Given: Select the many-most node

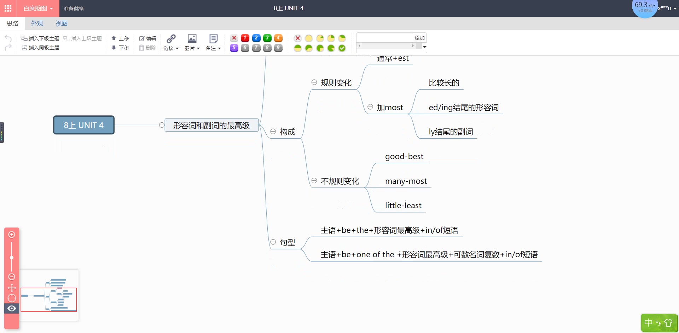Looking at the screenshot, I should point(406,181).
